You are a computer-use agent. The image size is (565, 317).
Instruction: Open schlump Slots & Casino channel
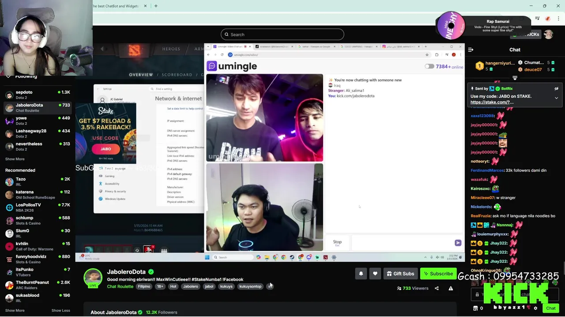(38, 220)
